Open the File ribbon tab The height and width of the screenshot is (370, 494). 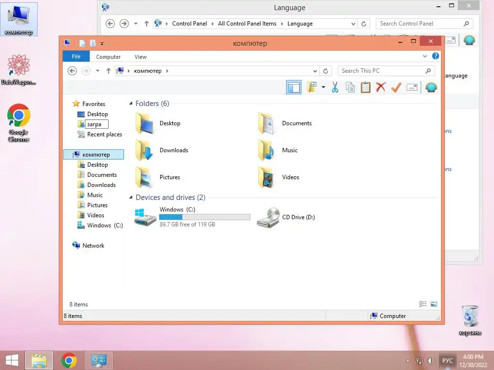[76, 56]
